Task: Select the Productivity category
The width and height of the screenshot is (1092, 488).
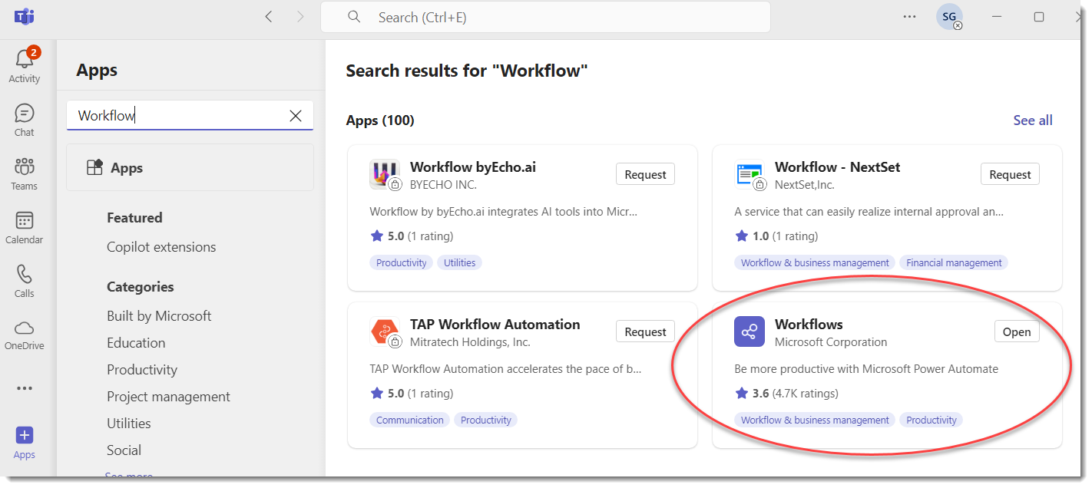Action: pyautogui.click(x=142, y=370)
